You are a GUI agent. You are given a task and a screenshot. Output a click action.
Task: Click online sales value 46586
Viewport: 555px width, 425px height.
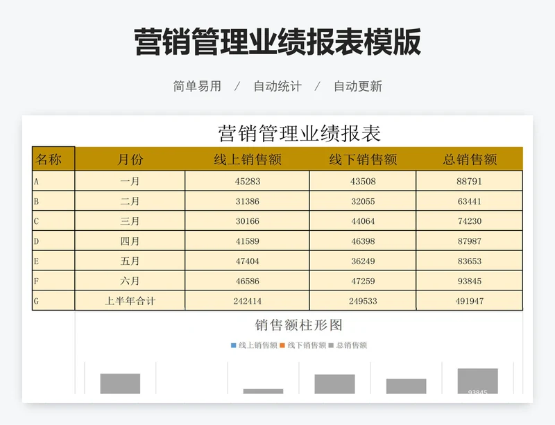[248, 281]
